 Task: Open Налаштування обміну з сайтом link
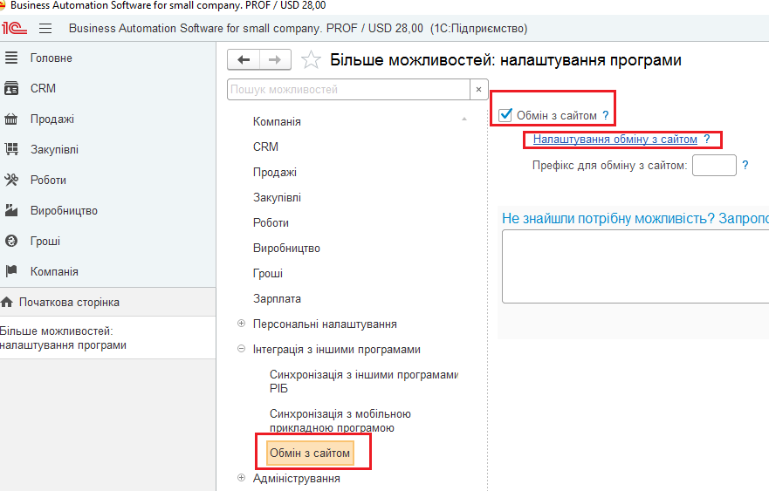click(x=615, y=140)
